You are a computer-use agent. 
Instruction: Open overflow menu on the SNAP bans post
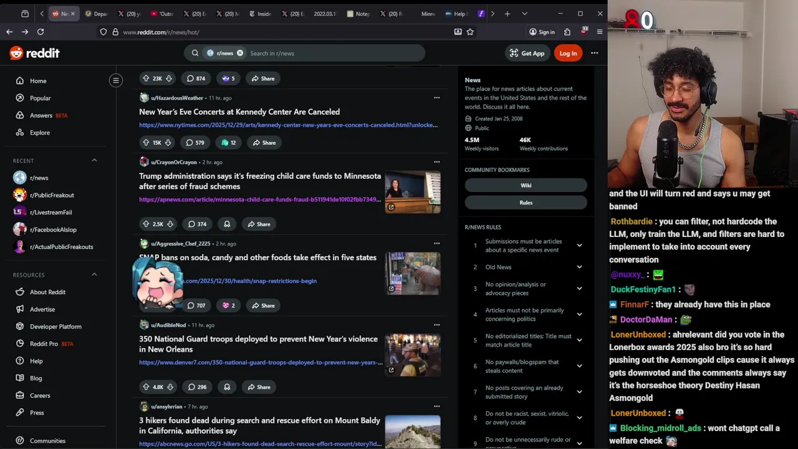(436, 243)
